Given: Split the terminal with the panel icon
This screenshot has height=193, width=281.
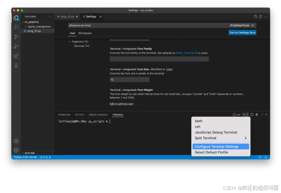Looking at the screenshot, I should (252, 114).
